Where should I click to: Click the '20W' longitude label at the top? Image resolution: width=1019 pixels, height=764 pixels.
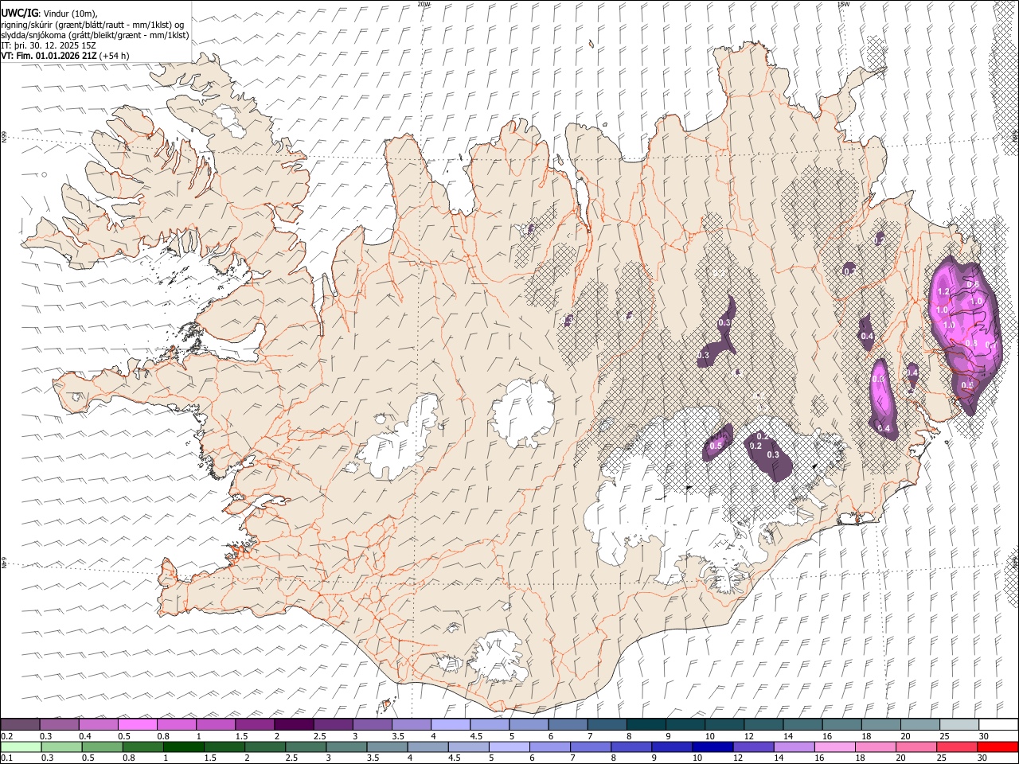(424, 4)
